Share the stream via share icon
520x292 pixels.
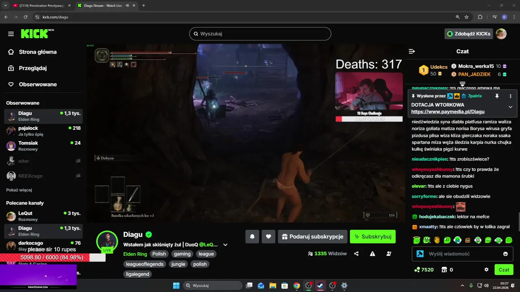(356, 253)
